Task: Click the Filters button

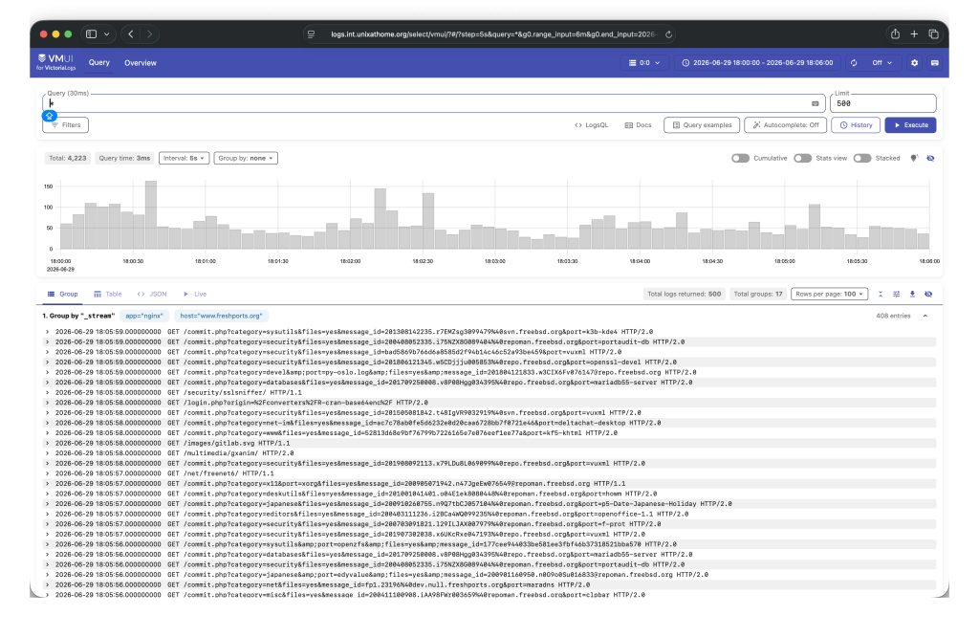Action: (x=66, y=125)
